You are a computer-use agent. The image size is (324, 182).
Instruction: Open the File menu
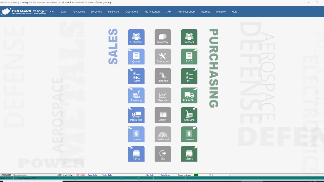coord(52,12)
